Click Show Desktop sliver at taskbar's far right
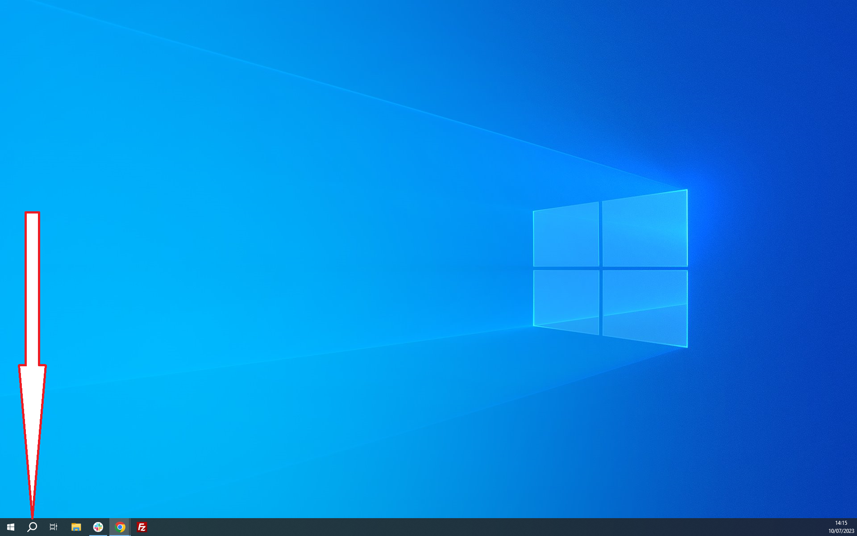Screen dimensions: 857x536 (x=856, y=527)
